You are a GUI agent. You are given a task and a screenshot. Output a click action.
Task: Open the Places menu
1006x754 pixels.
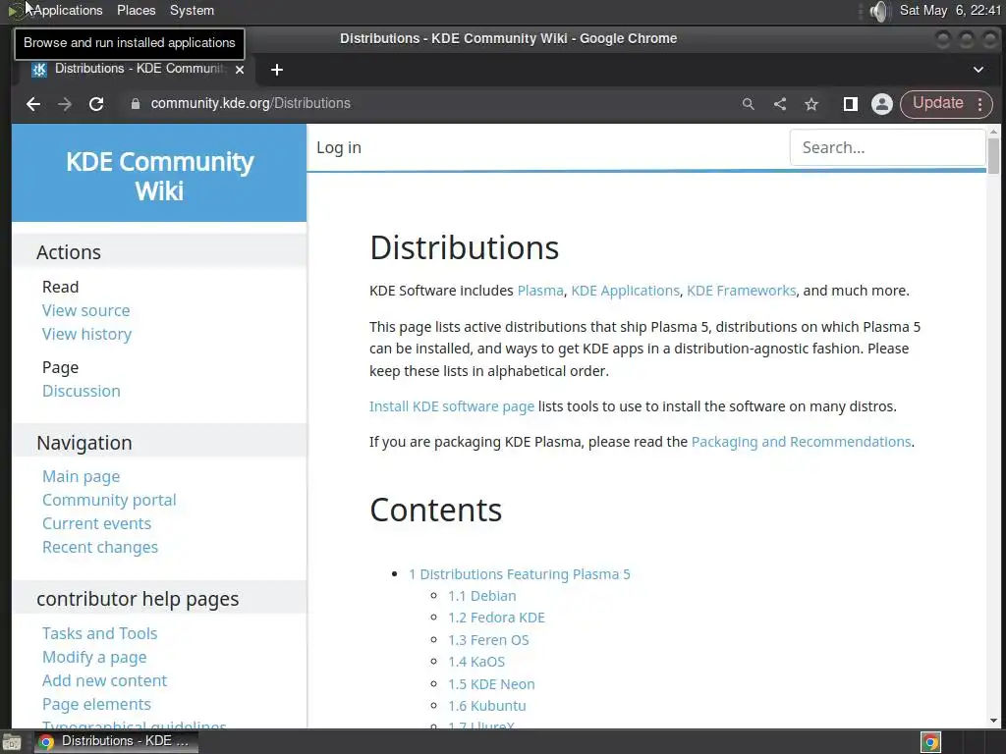pos(136,10)
